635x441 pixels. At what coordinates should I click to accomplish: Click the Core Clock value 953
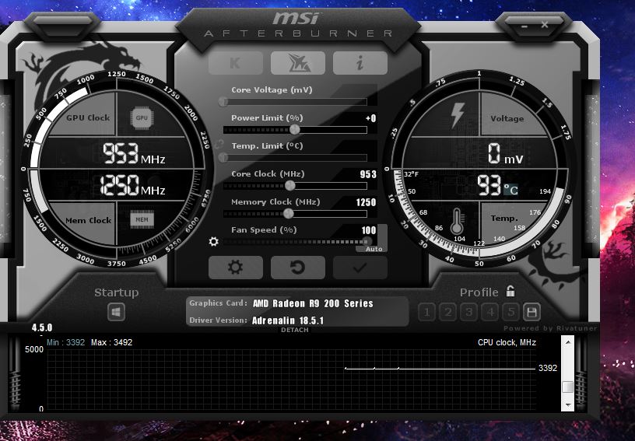coord(368,174)
